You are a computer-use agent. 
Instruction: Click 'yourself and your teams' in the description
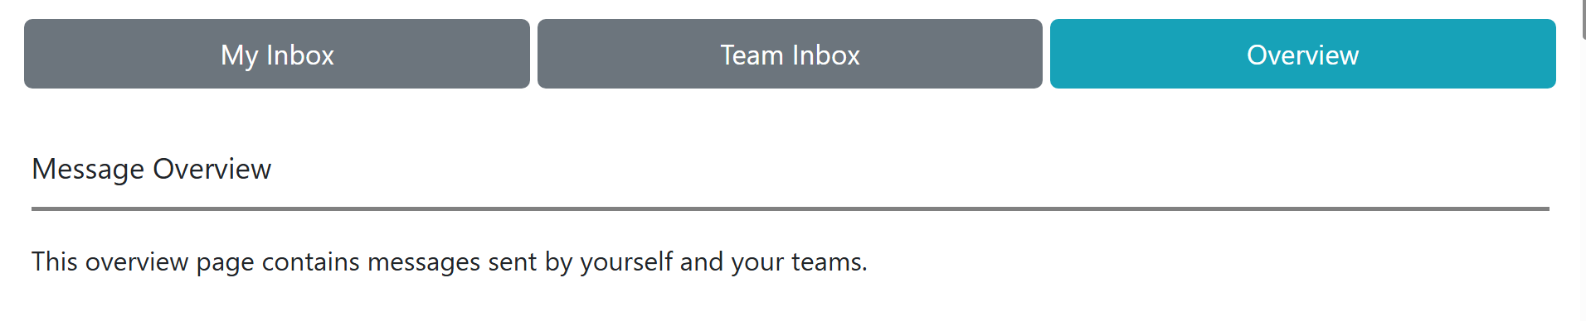click(723, 262)
